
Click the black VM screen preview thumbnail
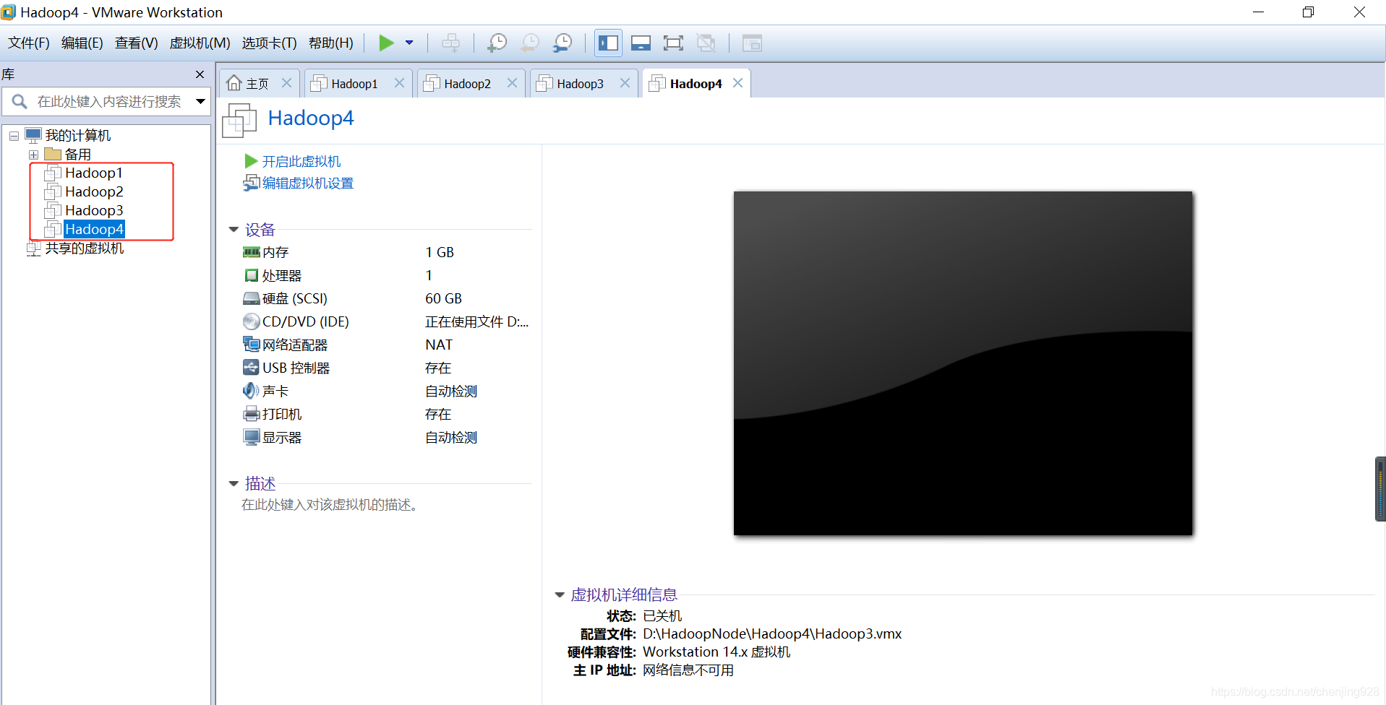click(x=962, y=363)
